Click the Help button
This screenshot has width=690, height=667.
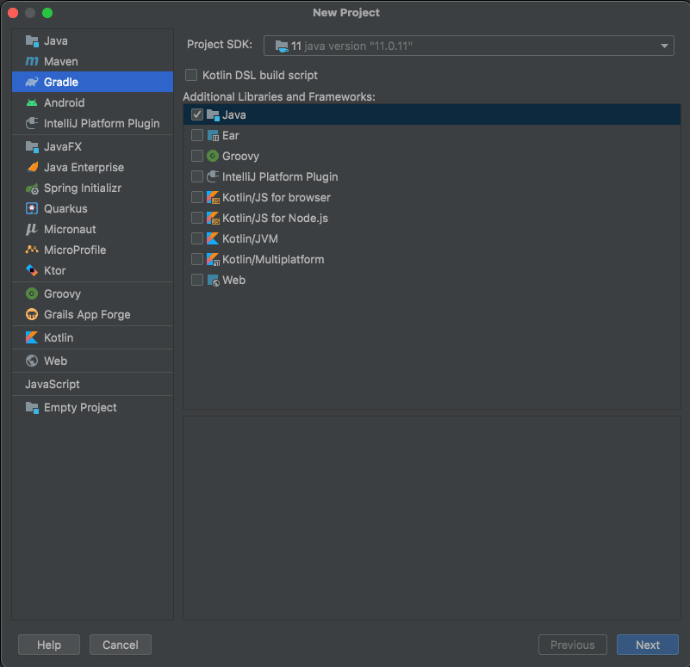[49, 645]
